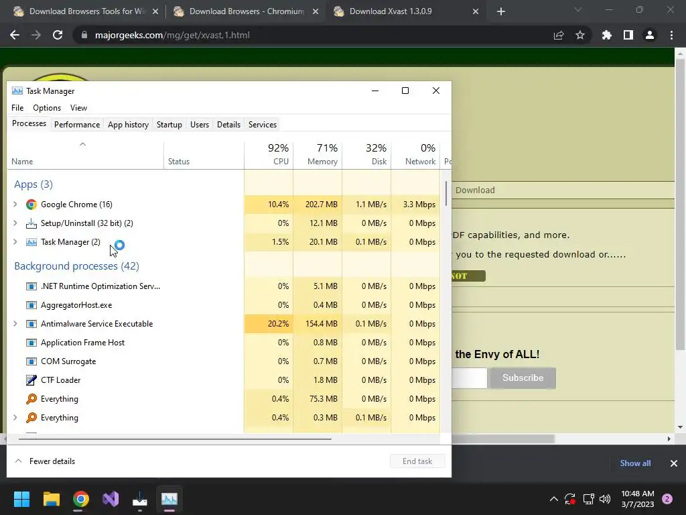Click the Task Manager horizontal scrollbar
686x515 pixels.
[x=175, y=439]
